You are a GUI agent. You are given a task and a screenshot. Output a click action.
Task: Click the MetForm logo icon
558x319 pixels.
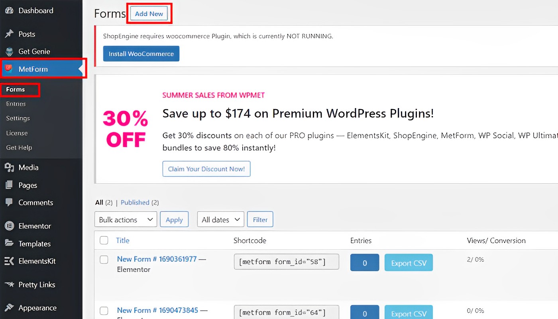point(9,69)
